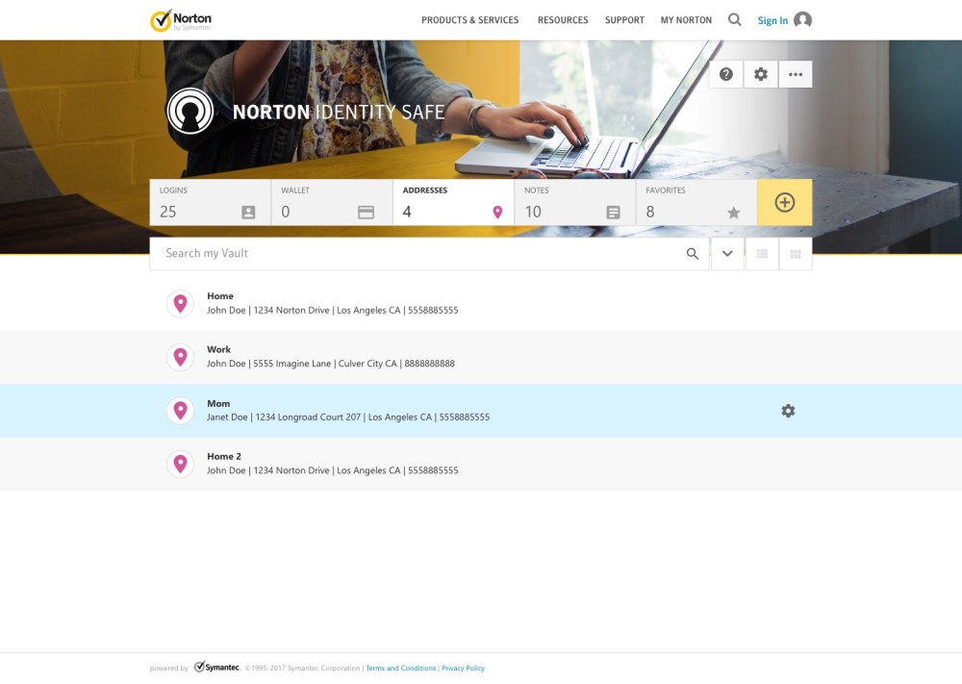962x684 pixels.
Task: Click the search magnifier in the vault search bar
Action: [x=693, y=254]
